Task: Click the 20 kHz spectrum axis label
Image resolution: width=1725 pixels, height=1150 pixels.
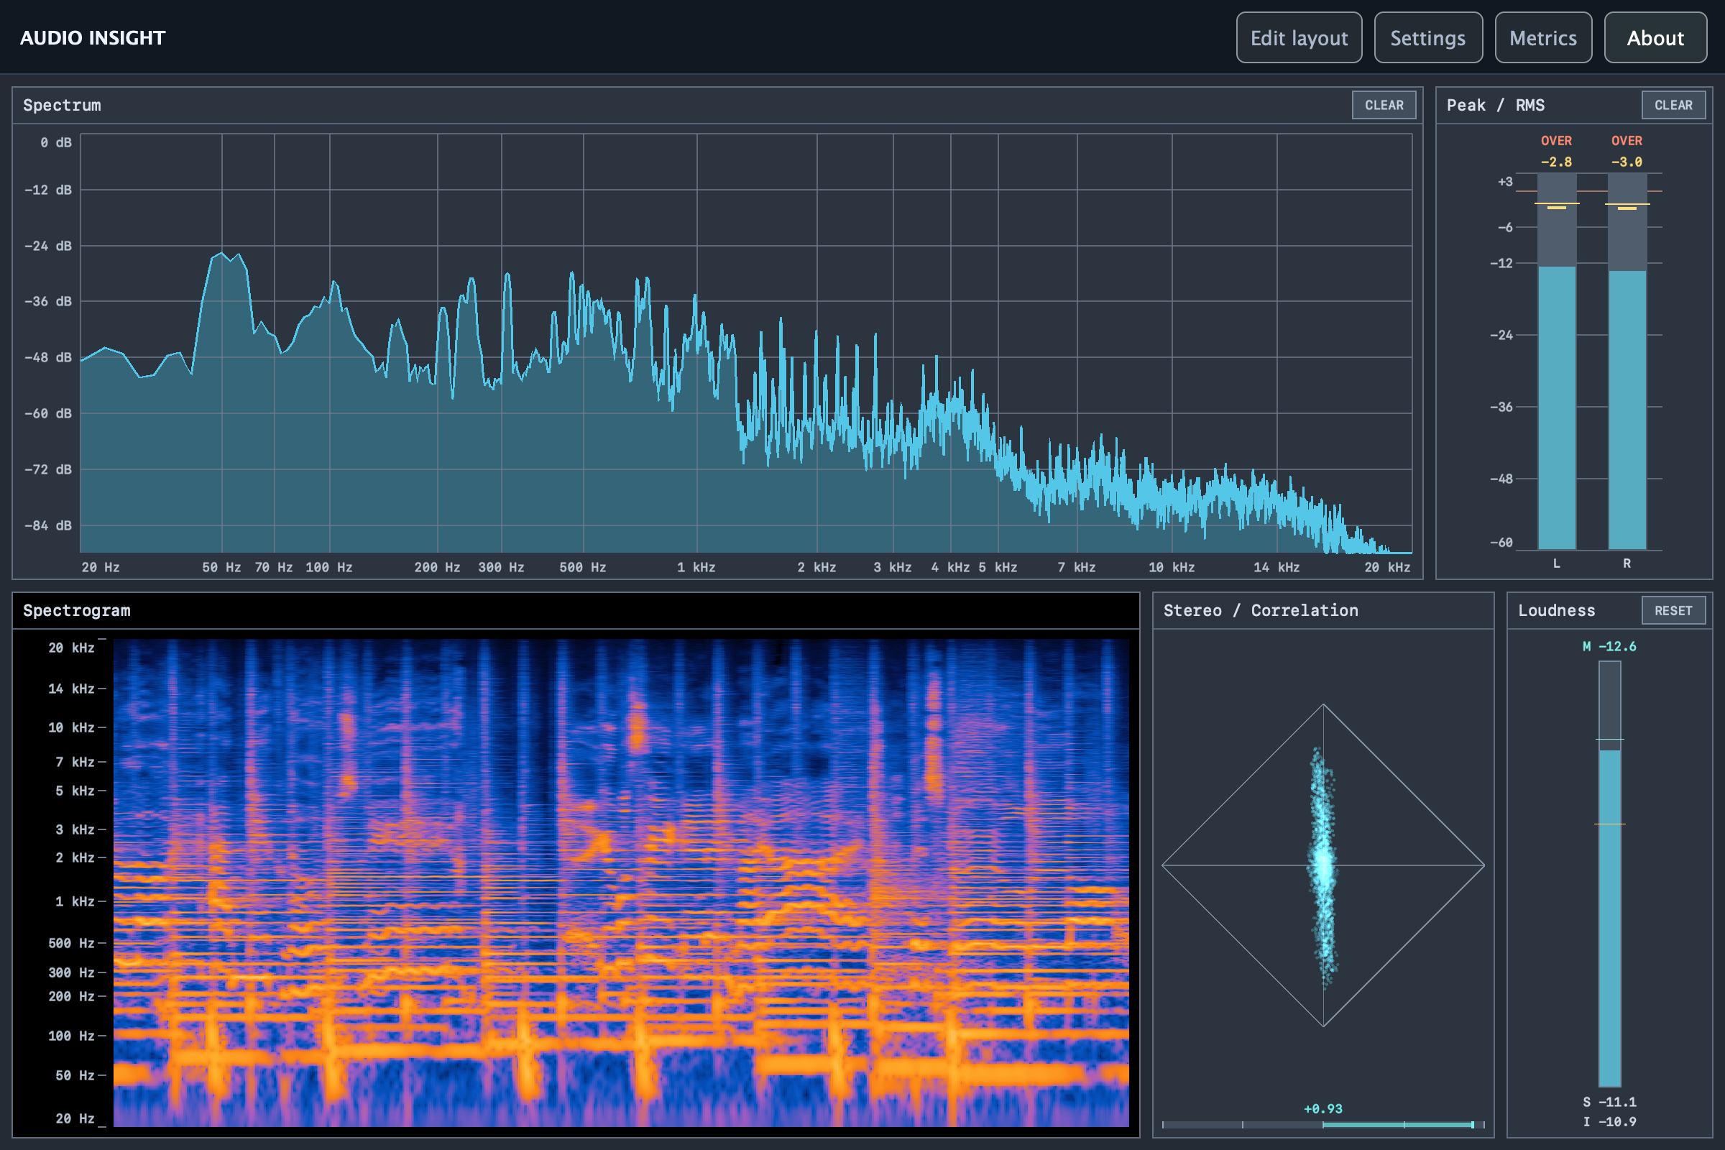Action: [1387, 567]
